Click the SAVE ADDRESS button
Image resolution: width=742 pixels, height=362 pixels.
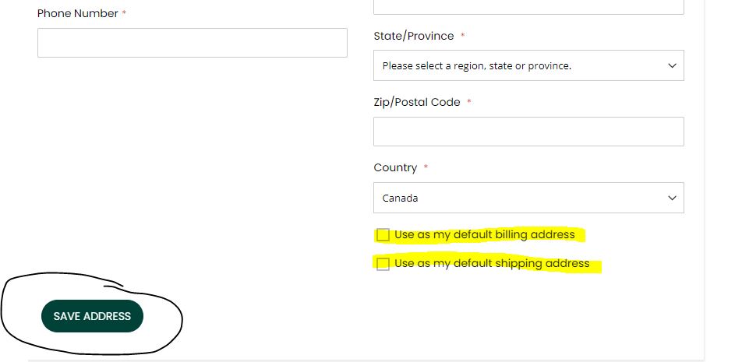92,316
